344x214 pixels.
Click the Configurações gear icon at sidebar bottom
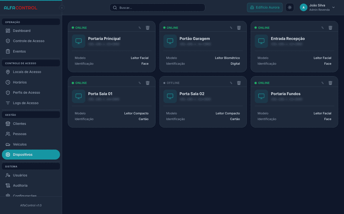[8, 195]
